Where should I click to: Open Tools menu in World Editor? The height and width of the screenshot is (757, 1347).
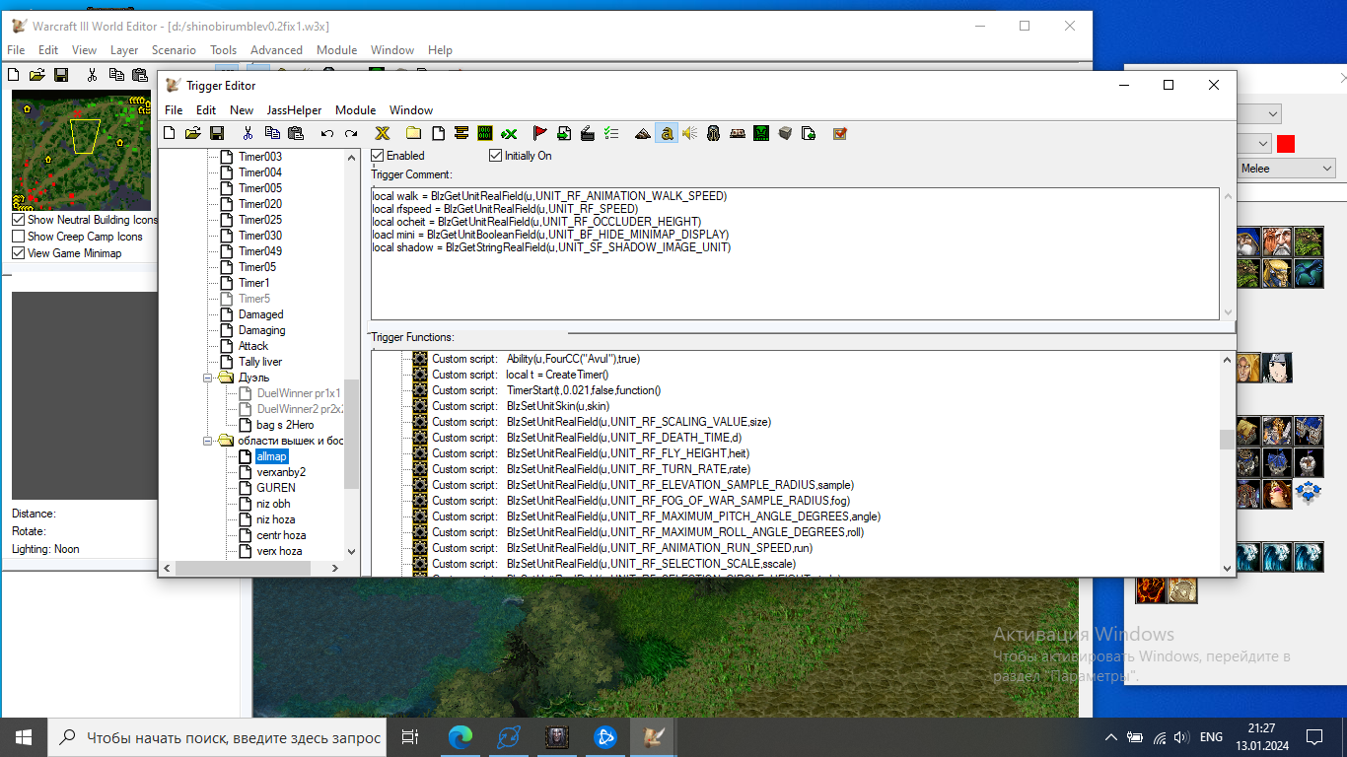223,50
